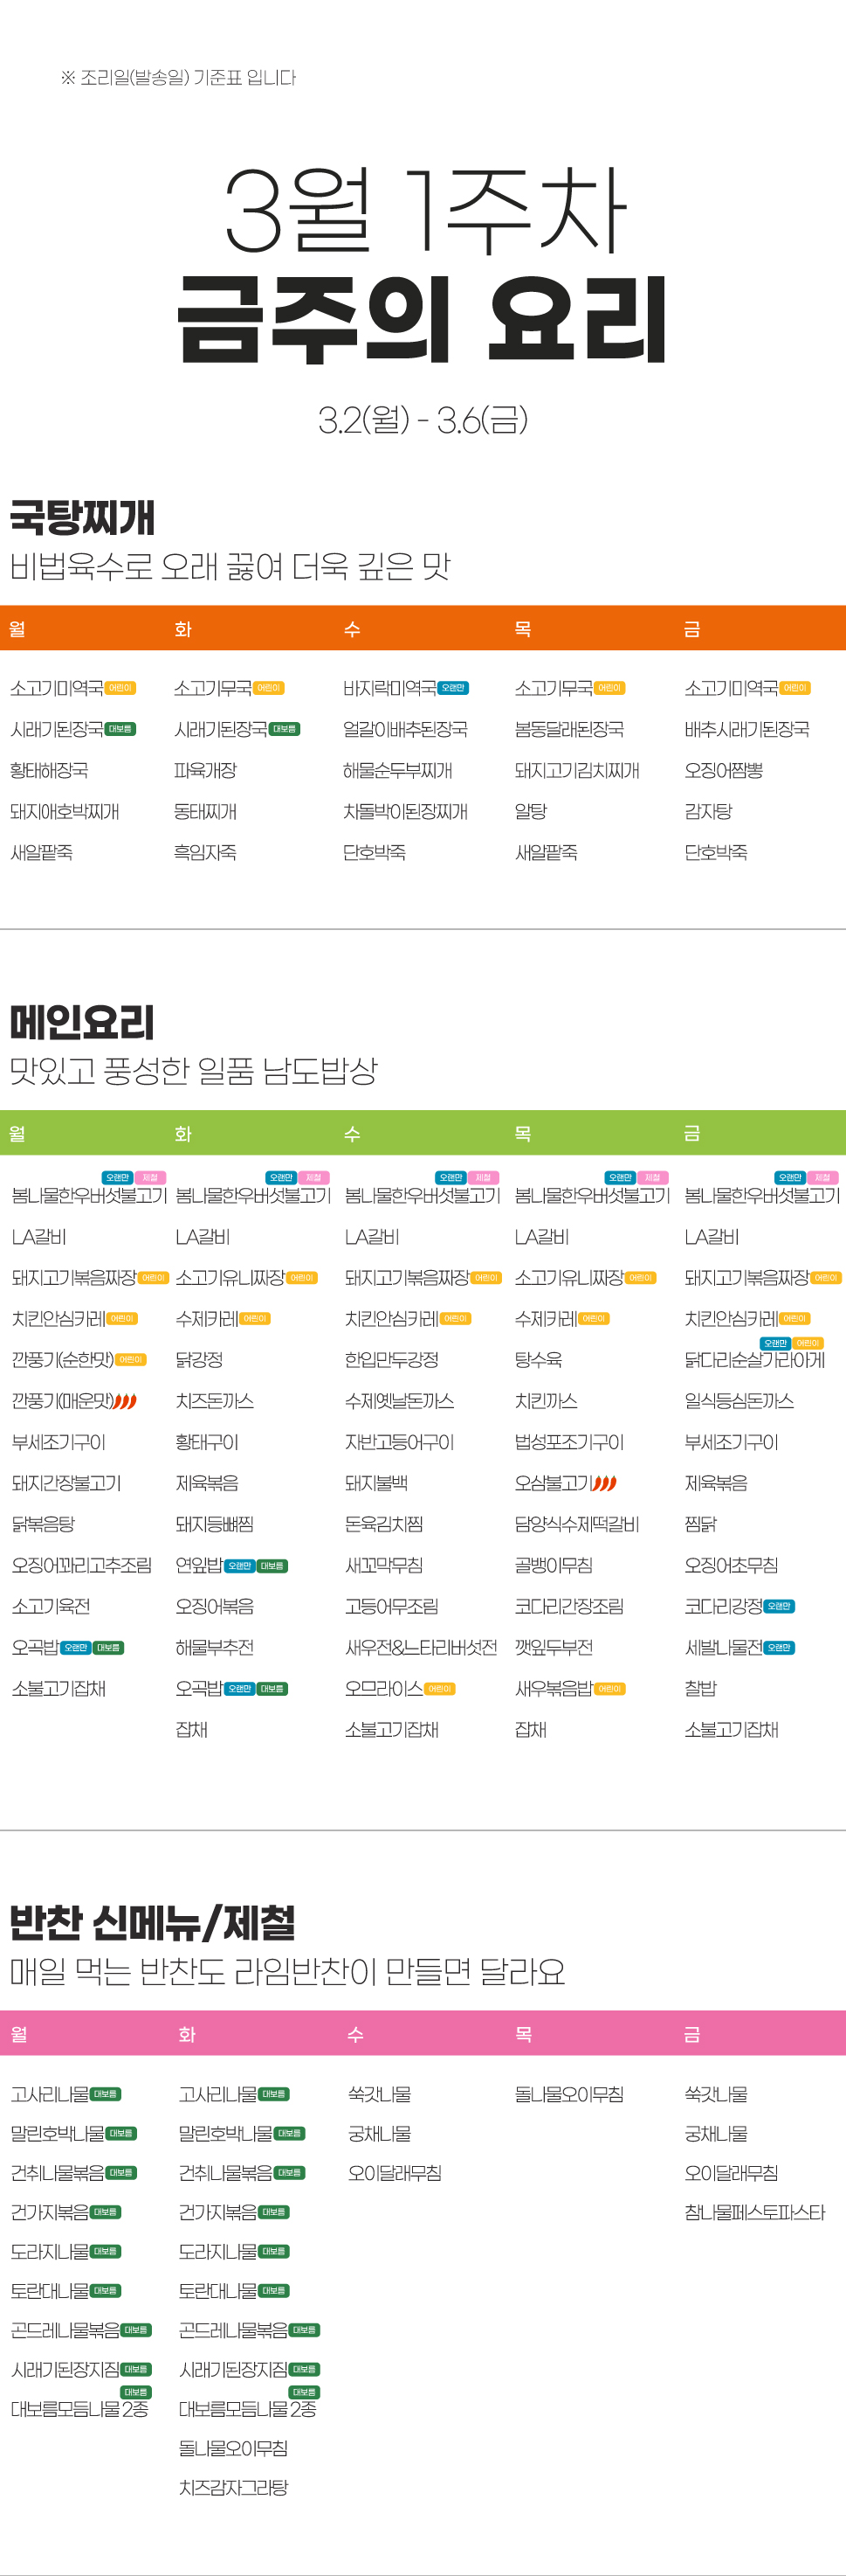Open the 치즈감자그라탕 side dish item
This screenshot has width=846, height=2576.
pos(233,2487)
